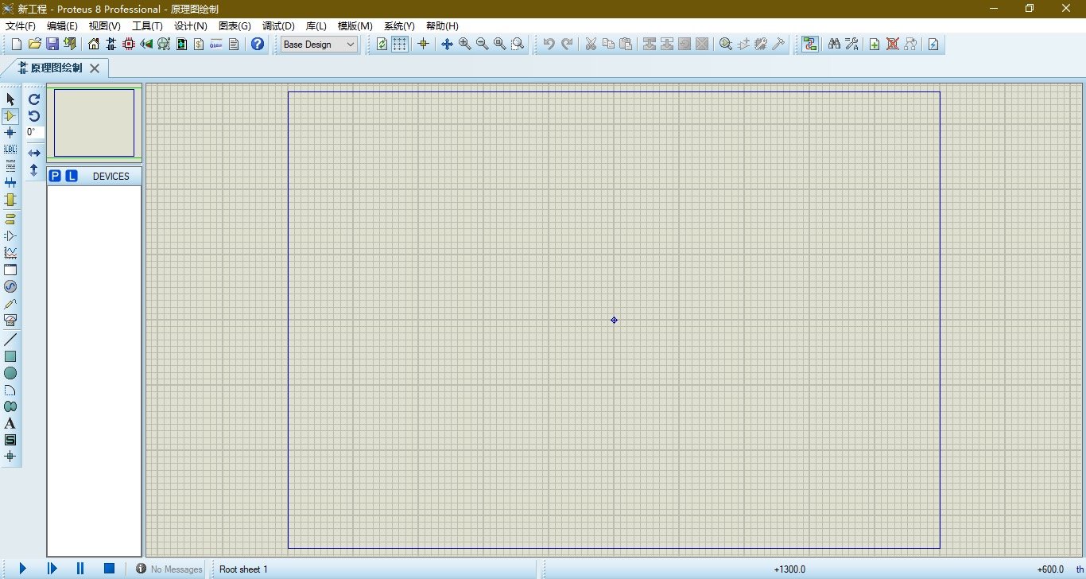Open the 库(L) menu
Screen dimensions: 1086x579
[316, 26]
